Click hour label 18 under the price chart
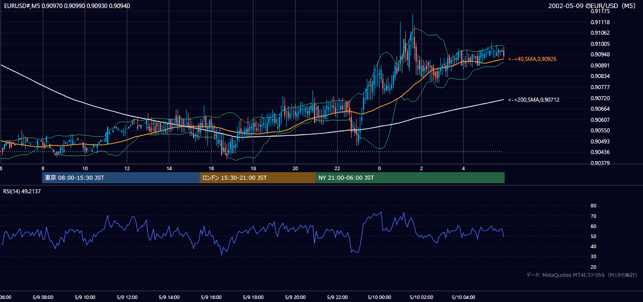643x302 pixels. (x=254, y=168)
